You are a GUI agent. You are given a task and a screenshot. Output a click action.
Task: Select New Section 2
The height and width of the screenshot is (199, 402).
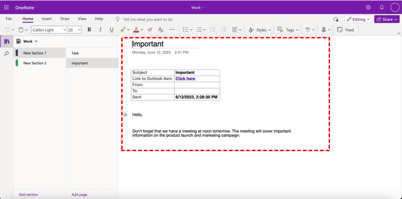[x=40, y=63]
